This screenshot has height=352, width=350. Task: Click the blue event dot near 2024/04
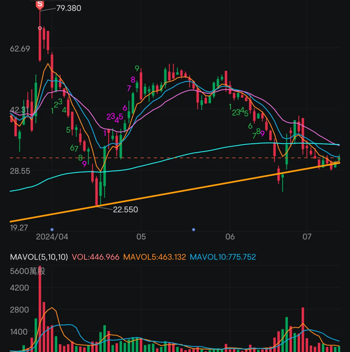(52, 230)
